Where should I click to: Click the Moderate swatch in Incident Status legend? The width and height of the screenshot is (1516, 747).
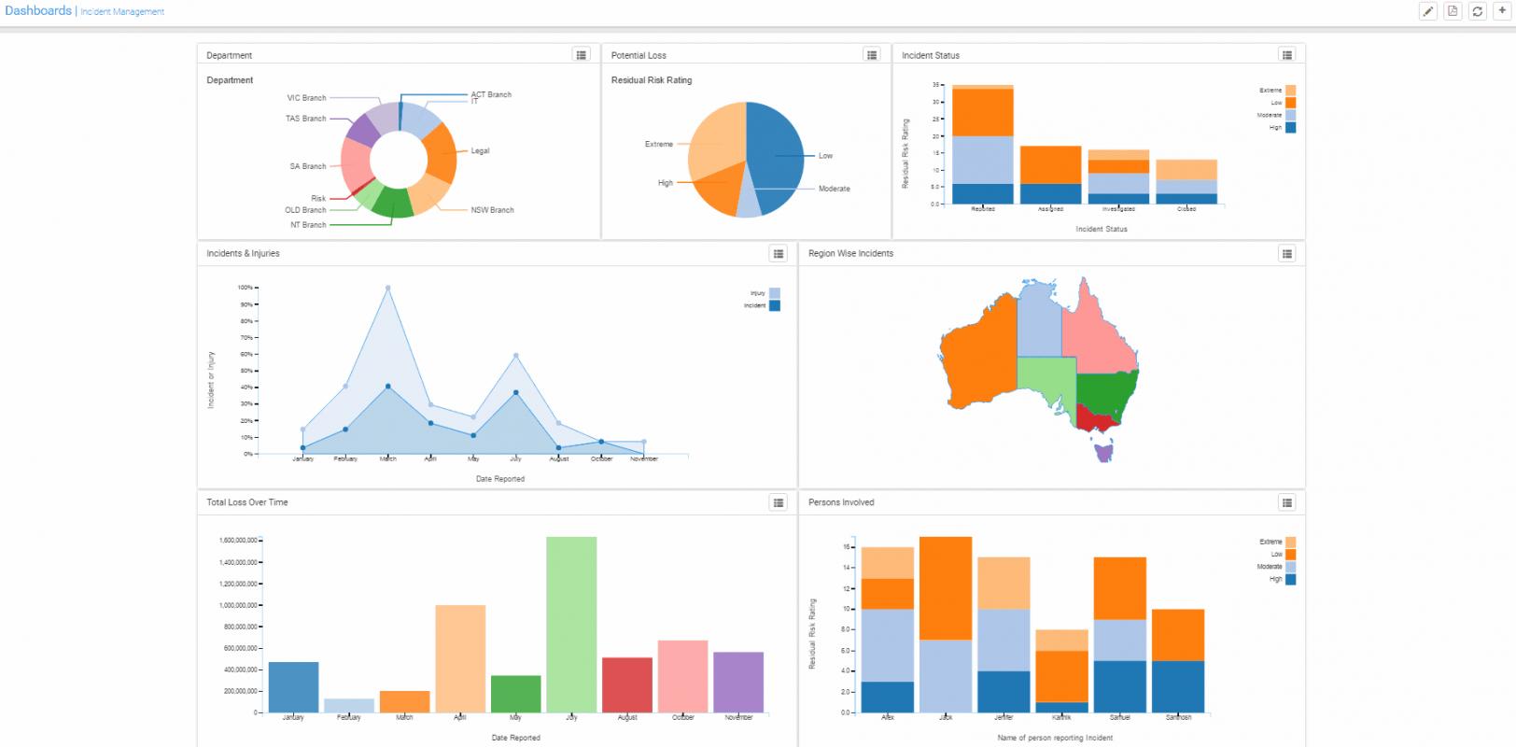point(1291,115)
